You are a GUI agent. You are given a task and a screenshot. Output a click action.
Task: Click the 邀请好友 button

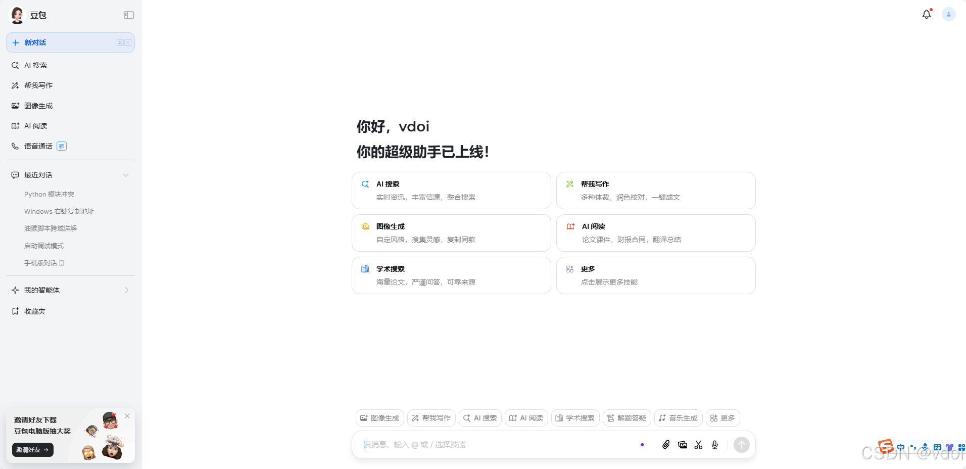pyautogui.click(x=32, y=449)
